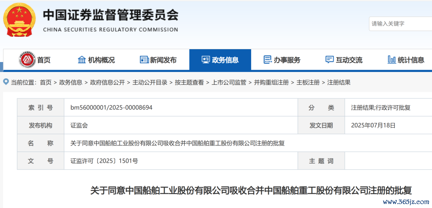Click the 文号 label cell
Image resolution: width=432 pixels, height=208 pixels.
pos(40,161)
